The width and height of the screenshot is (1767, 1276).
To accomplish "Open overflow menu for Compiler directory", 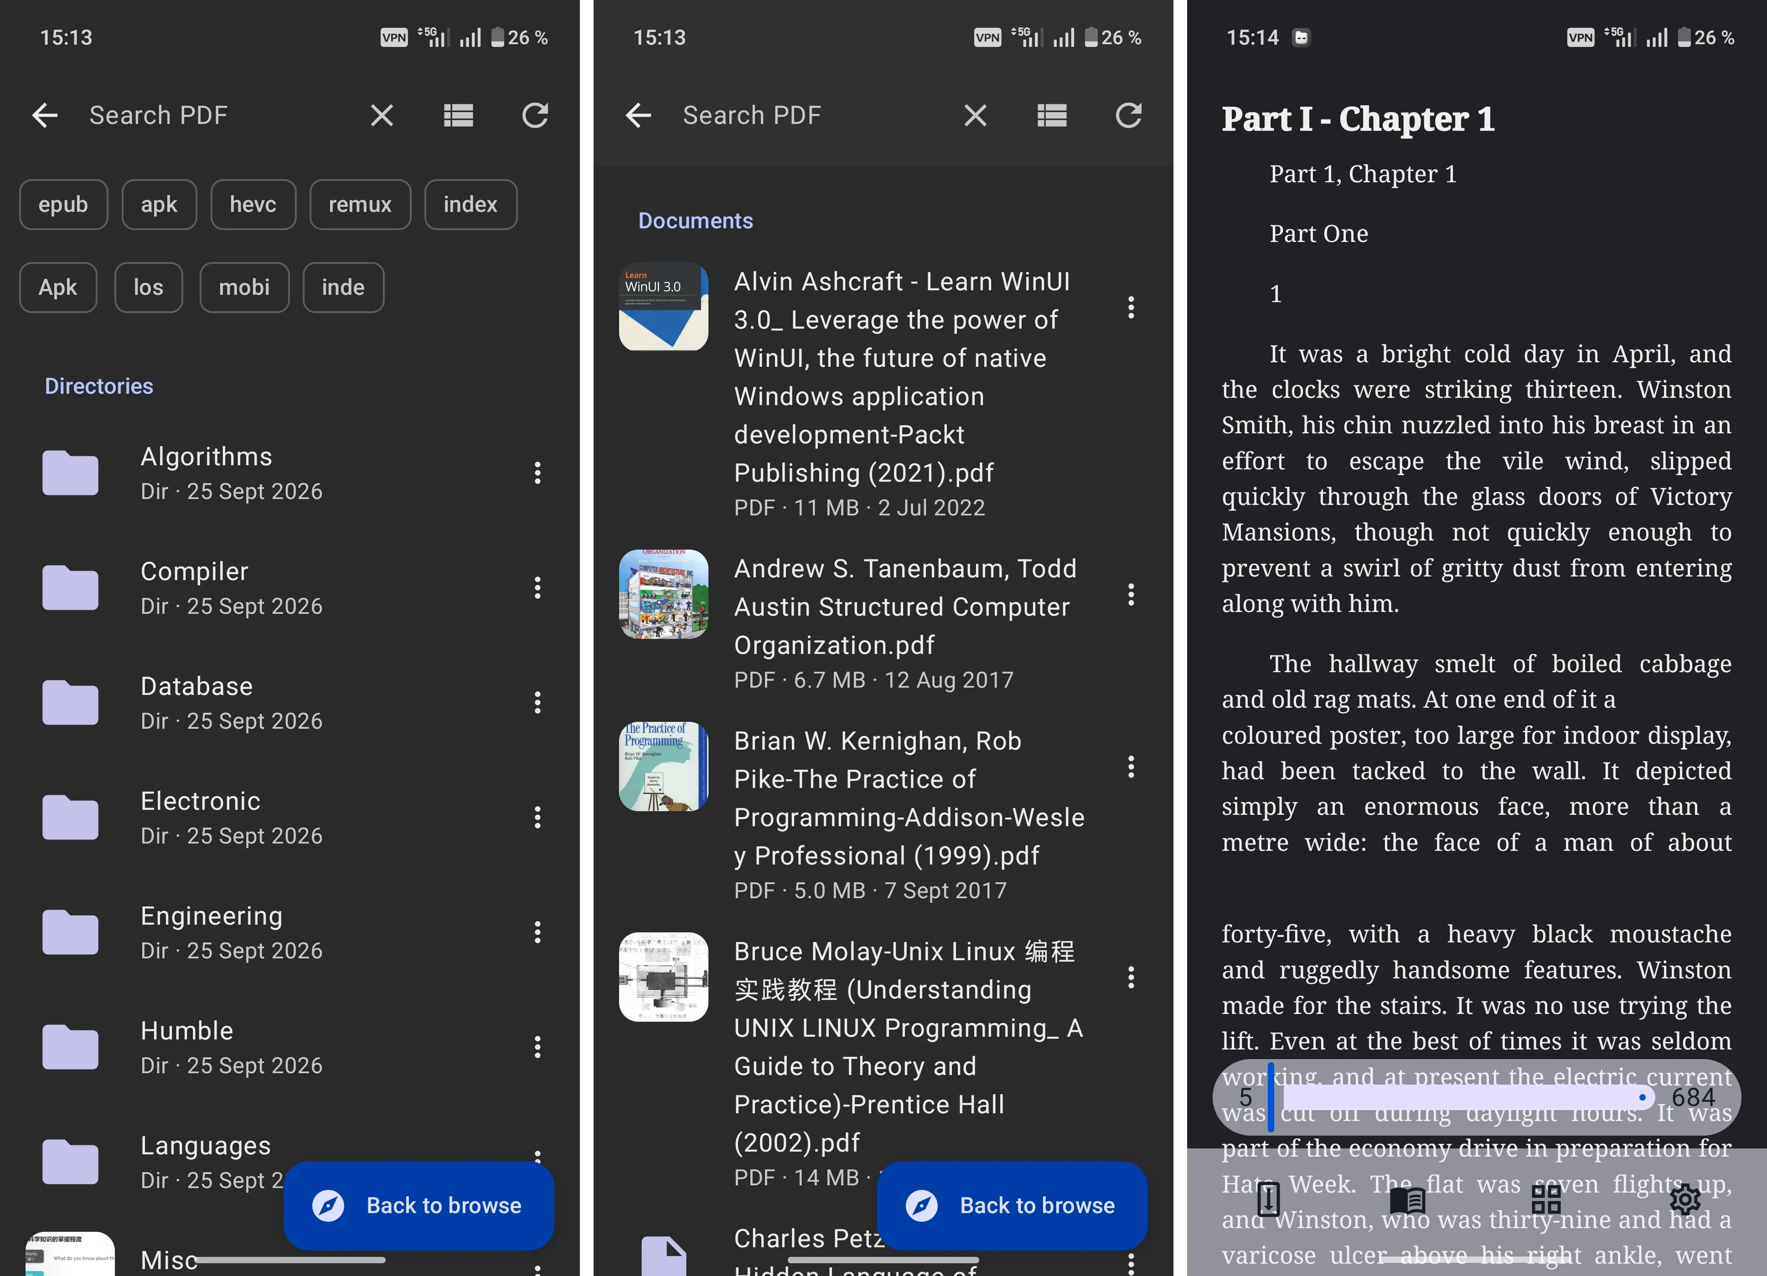I will click(537, 587).
